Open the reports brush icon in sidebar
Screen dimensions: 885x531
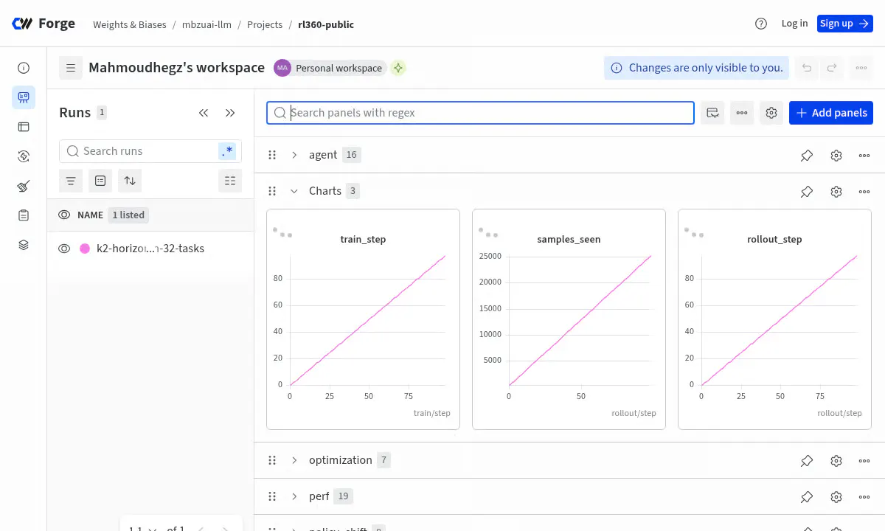[24, 186]
